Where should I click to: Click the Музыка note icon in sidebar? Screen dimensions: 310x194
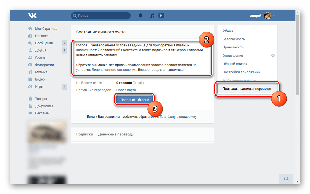coord(30,72)
